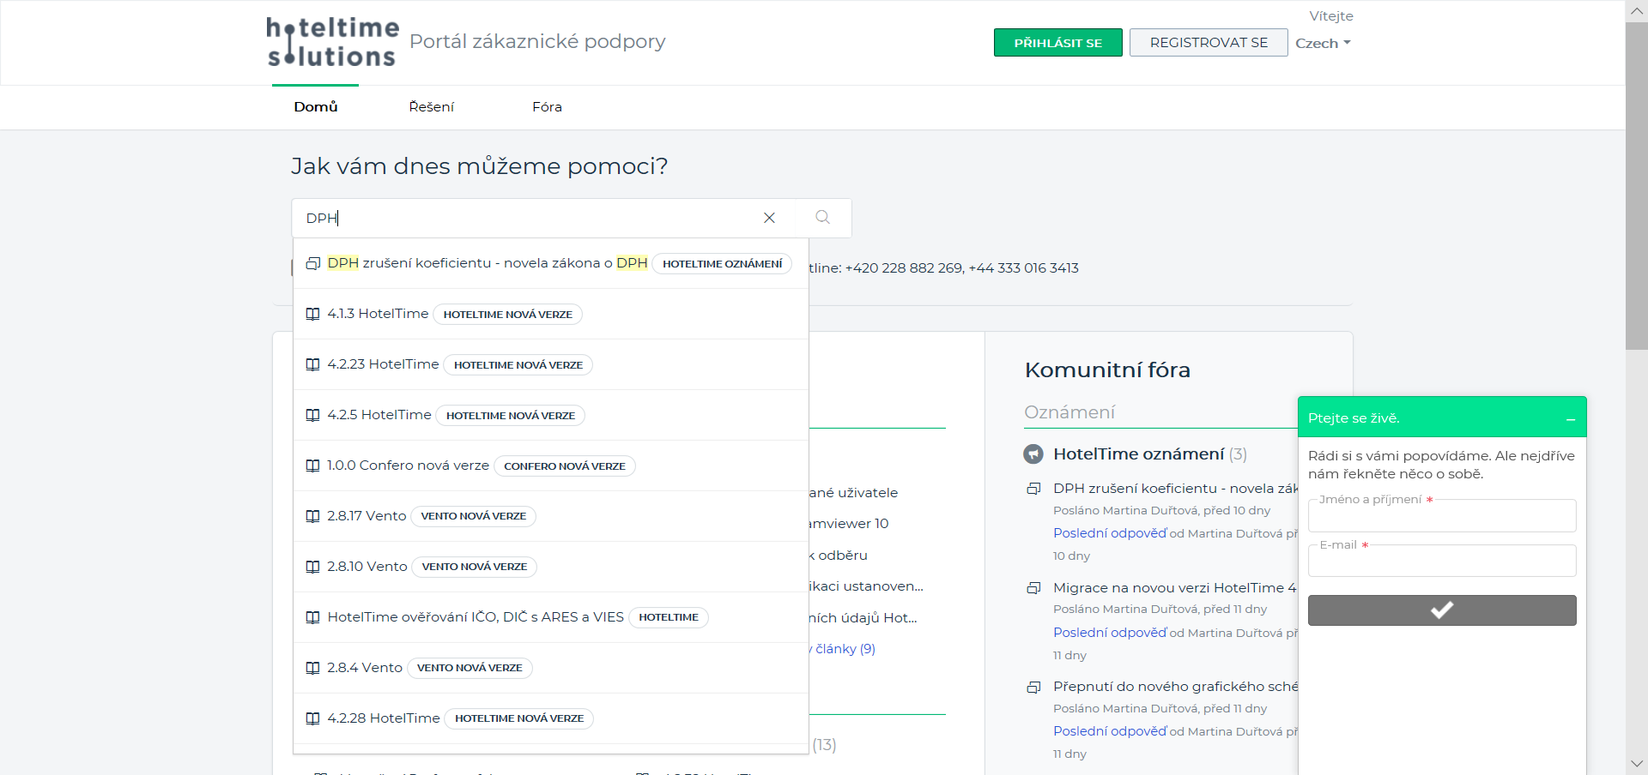Open the Czech language dropdown
Image resolution: width=1648 pixels, height=775 pixels.
click(x=1323, y=43)
